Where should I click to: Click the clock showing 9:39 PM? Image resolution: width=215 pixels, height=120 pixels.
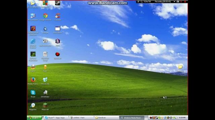182,118
